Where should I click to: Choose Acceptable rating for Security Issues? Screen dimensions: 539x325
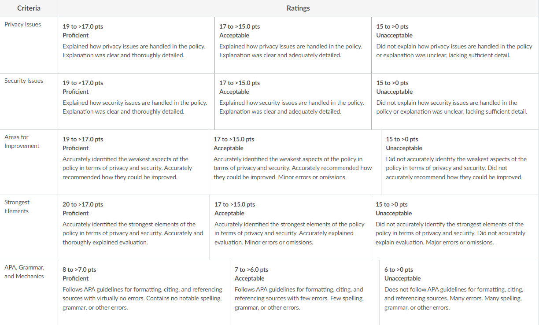pyautogui.click(x=293, y=101)
